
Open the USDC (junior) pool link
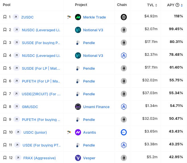(x=35, y=132)
